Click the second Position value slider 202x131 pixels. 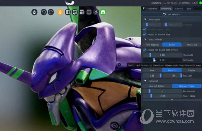tap(173, 75)
